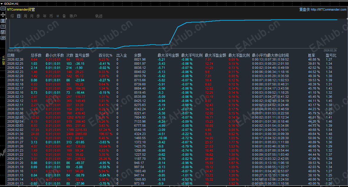This screenshot has height=187, width=348.
Task: Click the overlapping-windows restore icon
Action: point(3,38)
